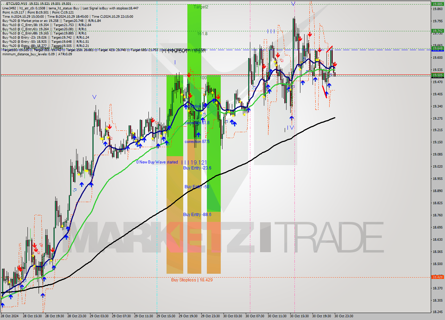The height and width of the screenshot is (320, 445).
Task: Click the '30 Oct 23:30' time label
Action: [344, 316]
